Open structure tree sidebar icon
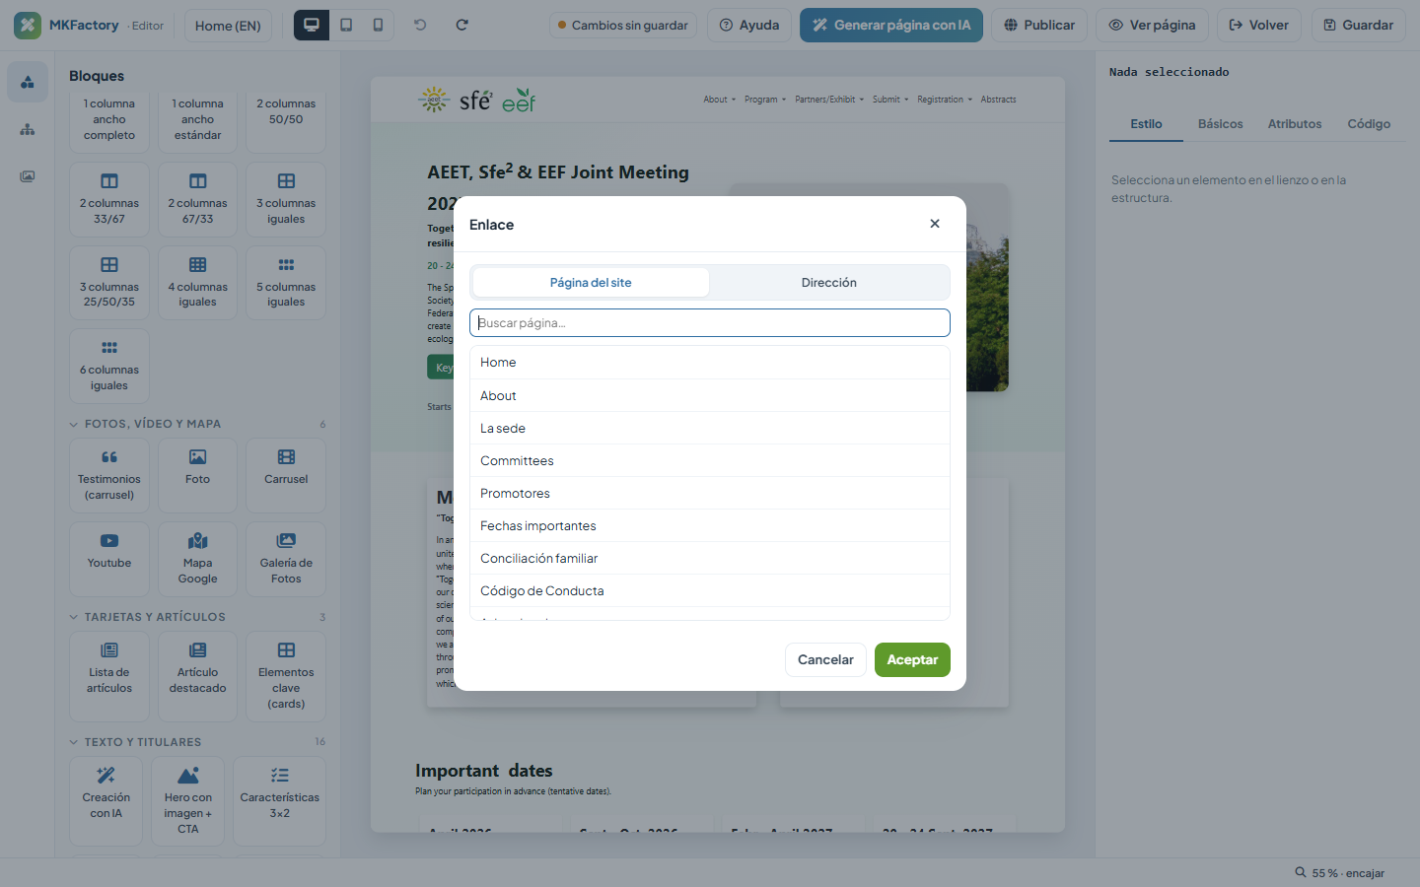Screen dimensions: 1420x887 pyautogui.click(x=28, y=129)
